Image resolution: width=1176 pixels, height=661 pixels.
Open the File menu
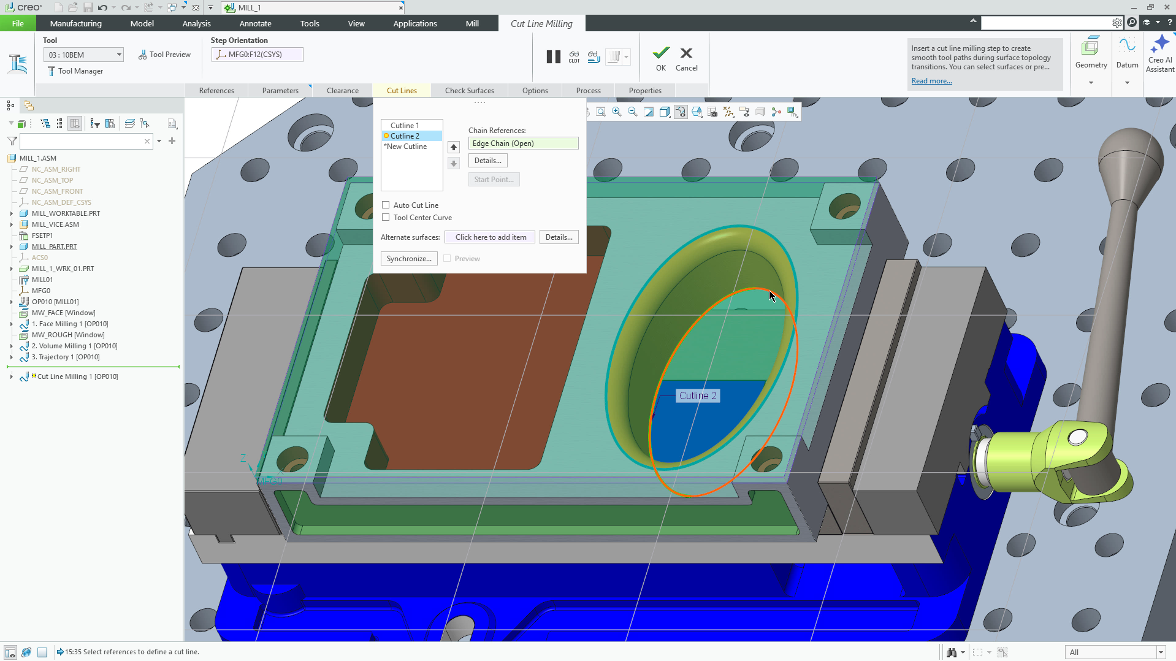click(x=18, y=23)
